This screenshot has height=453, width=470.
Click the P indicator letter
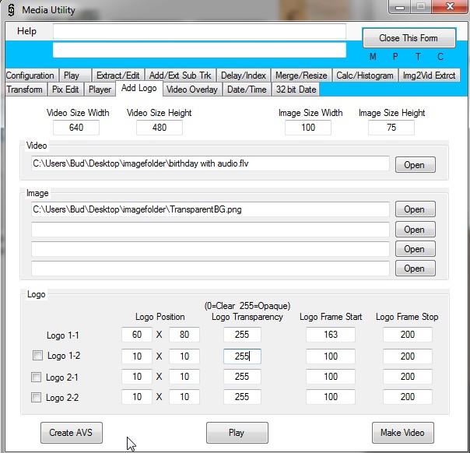pos(395,57)
